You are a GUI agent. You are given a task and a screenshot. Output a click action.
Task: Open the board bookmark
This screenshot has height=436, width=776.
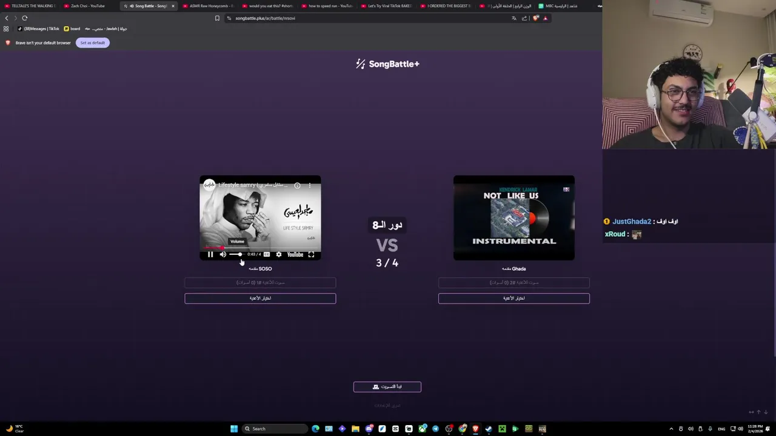(x=72, y=28)
